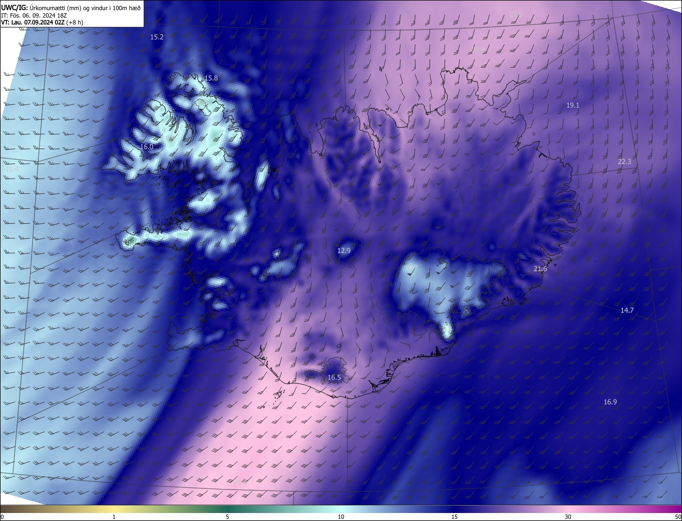Click the 10 tick on the color scale

click(341, 517)
